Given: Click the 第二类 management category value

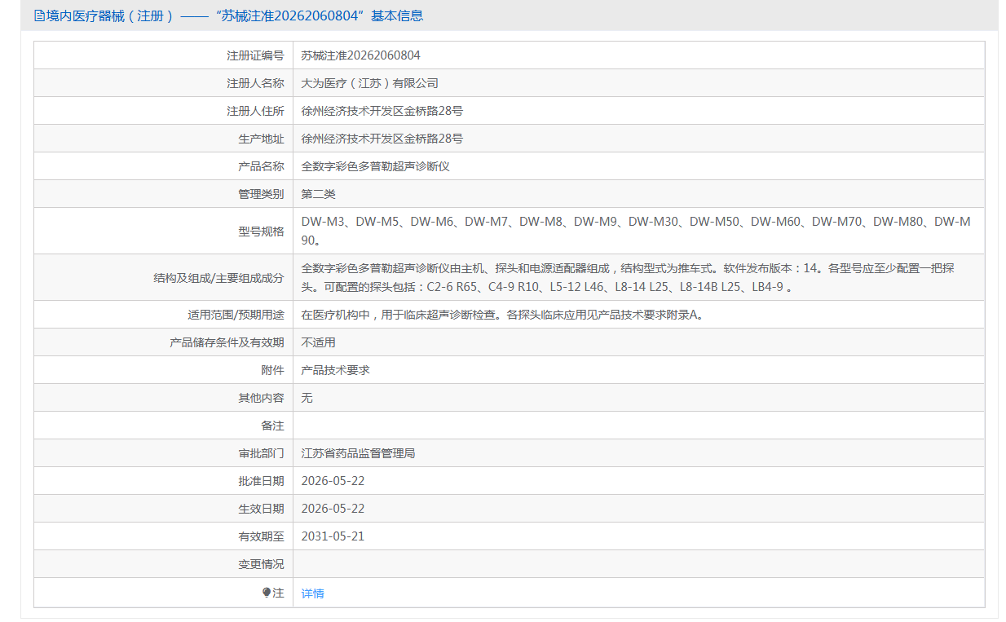Looking at the screenshot, I should coord(319,194).
